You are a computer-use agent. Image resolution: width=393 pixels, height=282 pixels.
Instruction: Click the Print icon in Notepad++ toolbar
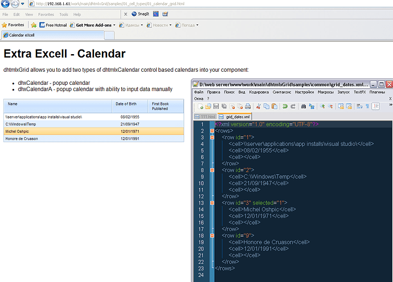248,106
